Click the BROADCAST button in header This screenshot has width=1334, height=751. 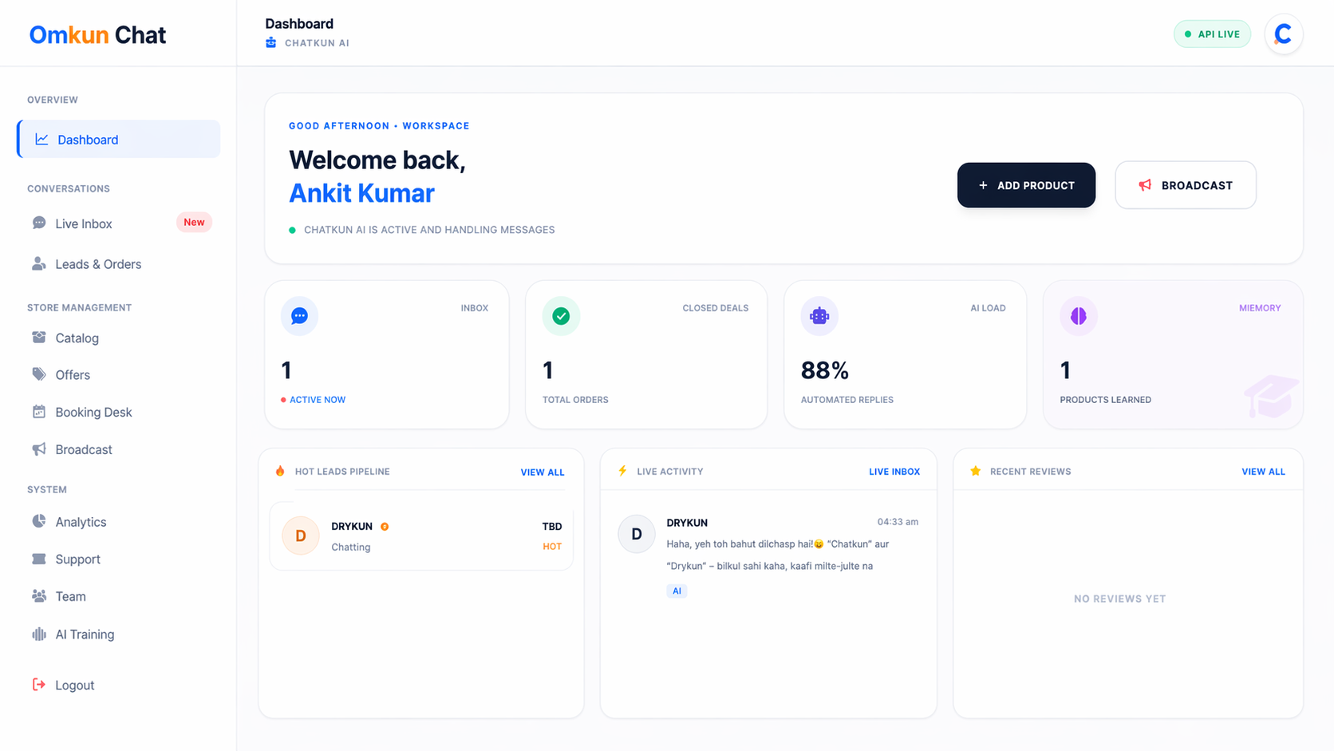(x=1186, y=185)
